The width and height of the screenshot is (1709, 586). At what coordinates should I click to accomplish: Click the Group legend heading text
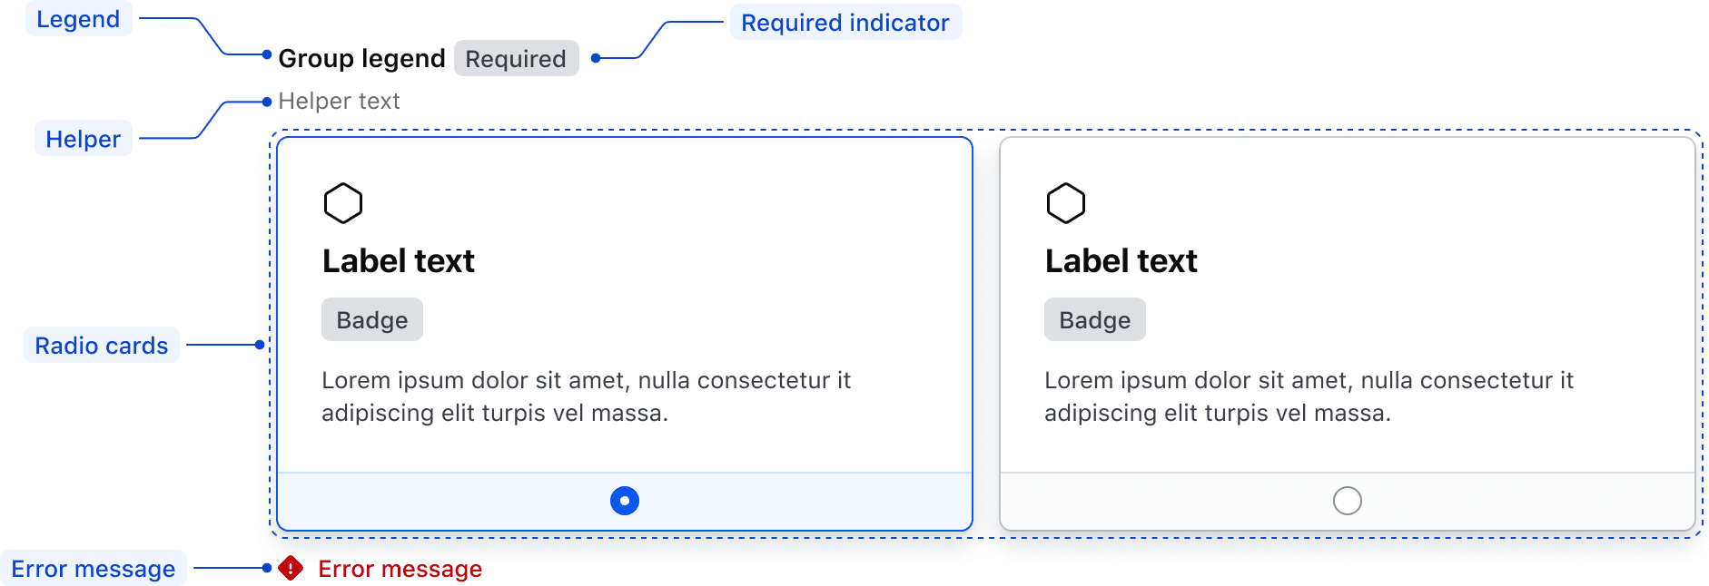pos(361,59)
